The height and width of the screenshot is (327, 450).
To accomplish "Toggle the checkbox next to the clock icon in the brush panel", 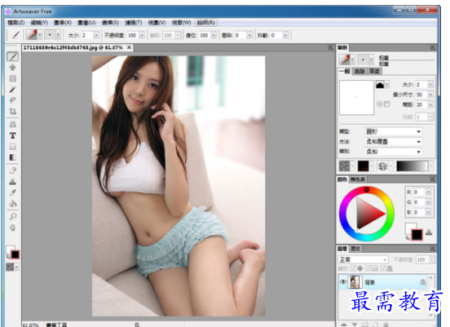I will (x=387, y=104).
